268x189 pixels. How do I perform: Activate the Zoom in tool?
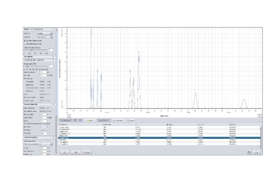(104, 121)
